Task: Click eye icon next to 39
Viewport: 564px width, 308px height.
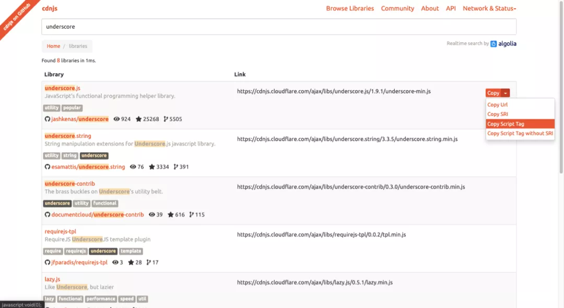Action: point(152,215)
